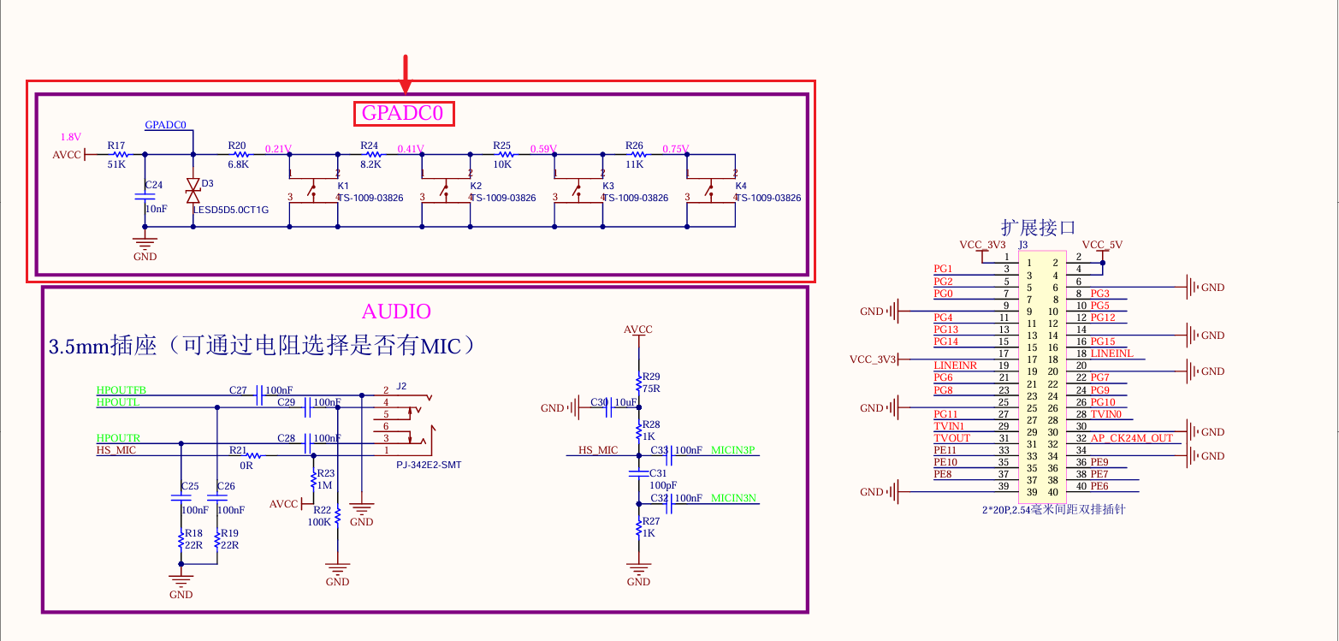The height and width of the screenshot is (641, 1339).
Task: Click the LESD5D5.0CT1G part number
Action: tap(230, 210)
